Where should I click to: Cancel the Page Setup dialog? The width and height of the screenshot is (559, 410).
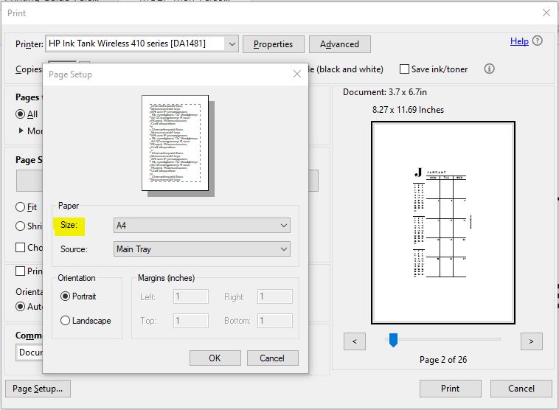272,358
